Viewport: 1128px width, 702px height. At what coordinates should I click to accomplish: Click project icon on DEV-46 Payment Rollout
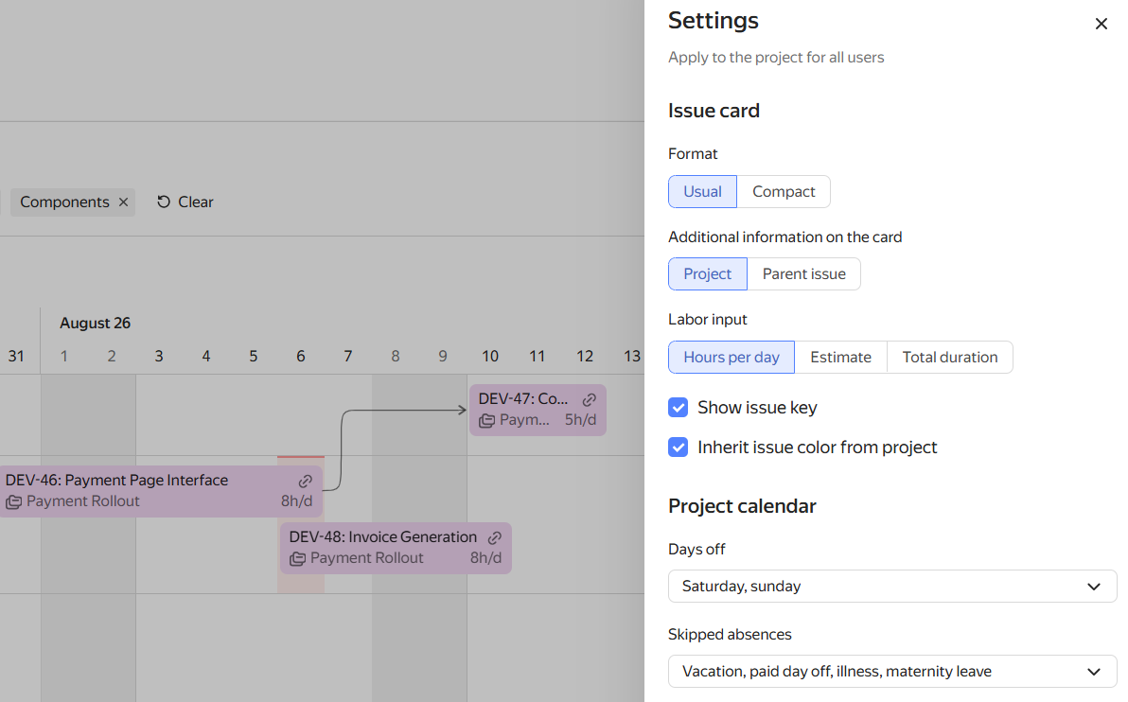[x=13, y=502]
